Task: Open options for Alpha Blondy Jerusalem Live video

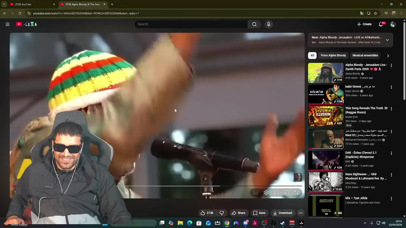Action: click(x=391, y=65)
